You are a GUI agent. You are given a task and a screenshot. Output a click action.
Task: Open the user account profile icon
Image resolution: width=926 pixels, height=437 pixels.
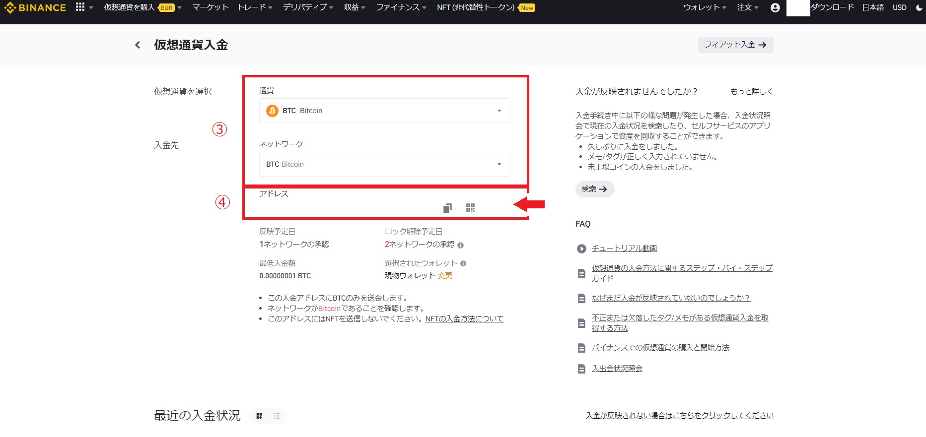point(775,7)
